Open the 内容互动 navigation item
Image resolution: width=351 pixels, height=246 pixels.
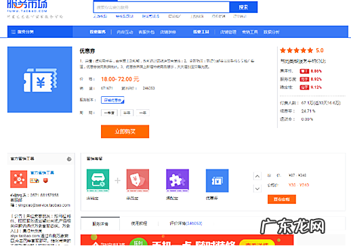125,32
